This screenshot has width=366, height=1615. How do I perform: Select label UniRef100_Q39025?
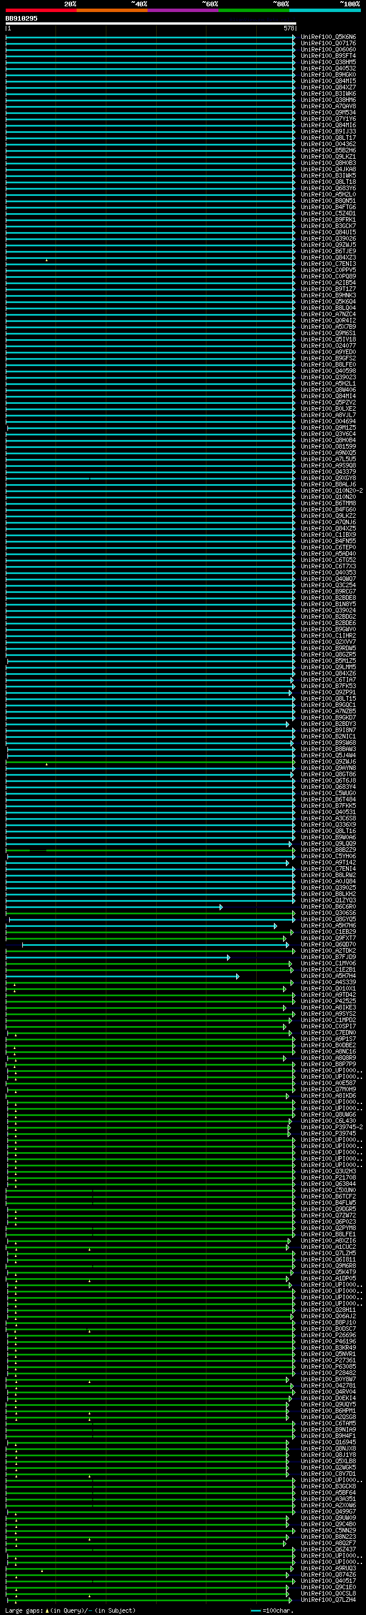(328, 888)
